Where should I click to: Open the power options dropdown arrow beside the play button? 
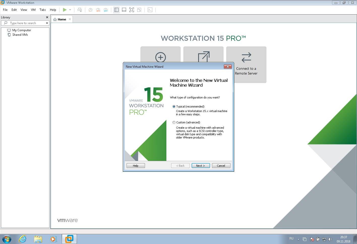[70, 10]
